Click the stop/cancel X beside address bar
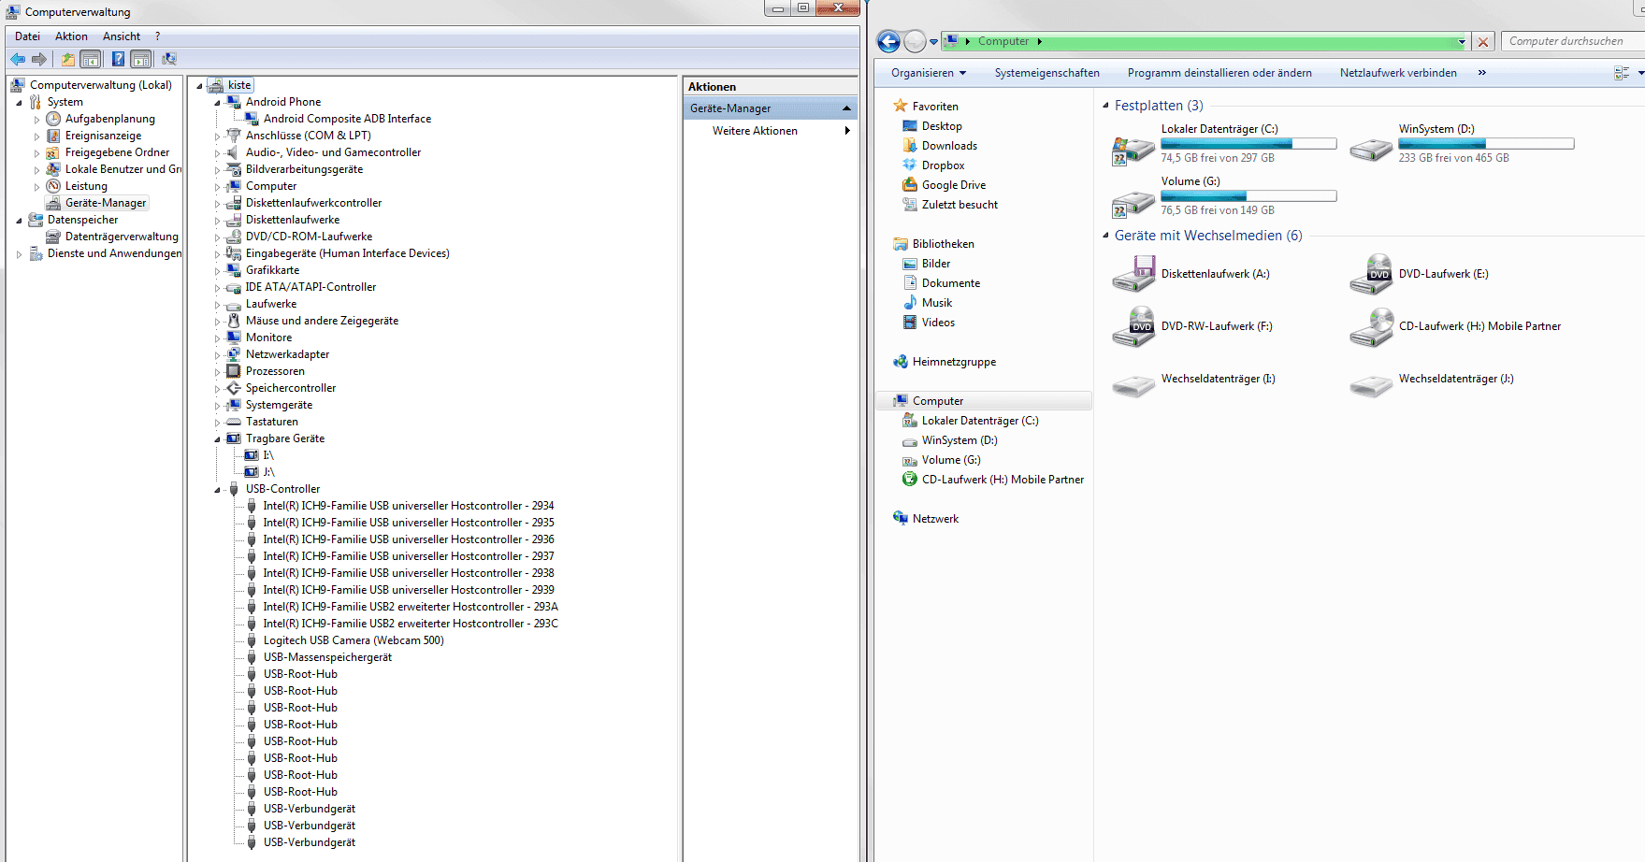Screen dimensions: 1645x862 (x=1483, y=41)
